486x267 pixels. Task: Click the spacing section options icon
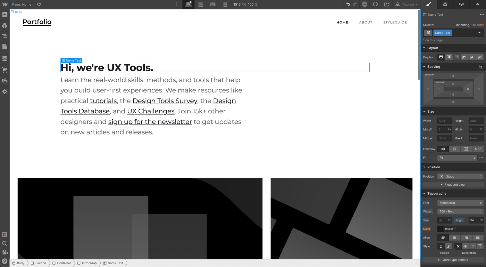tap(481, 67)
